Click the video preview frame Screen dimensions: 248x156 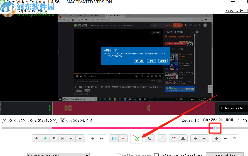point(135,58)
